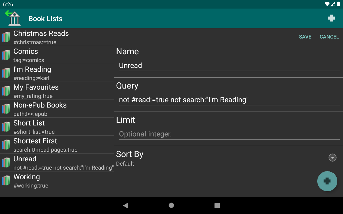Tap the plus icon in the action bar
The width and height of the screenshot is (343, 214).
point(331,18)
